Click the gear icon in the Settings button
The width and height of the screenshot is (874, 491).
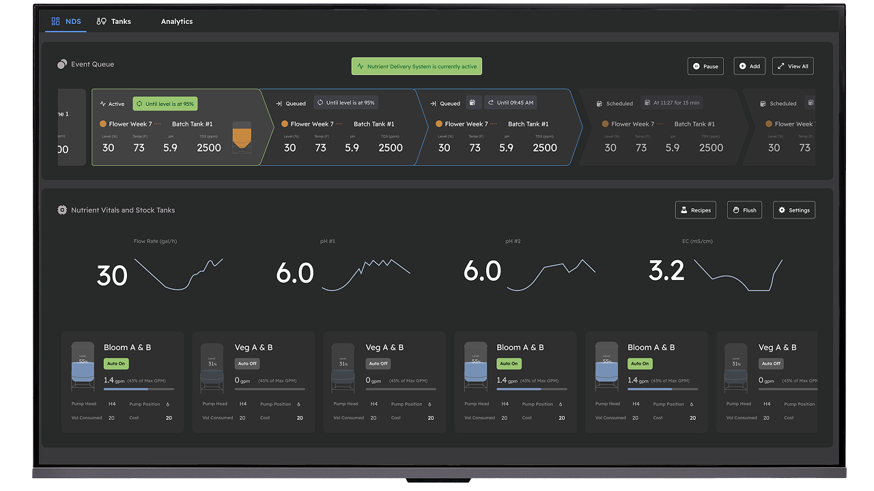(x=782, y=210)
